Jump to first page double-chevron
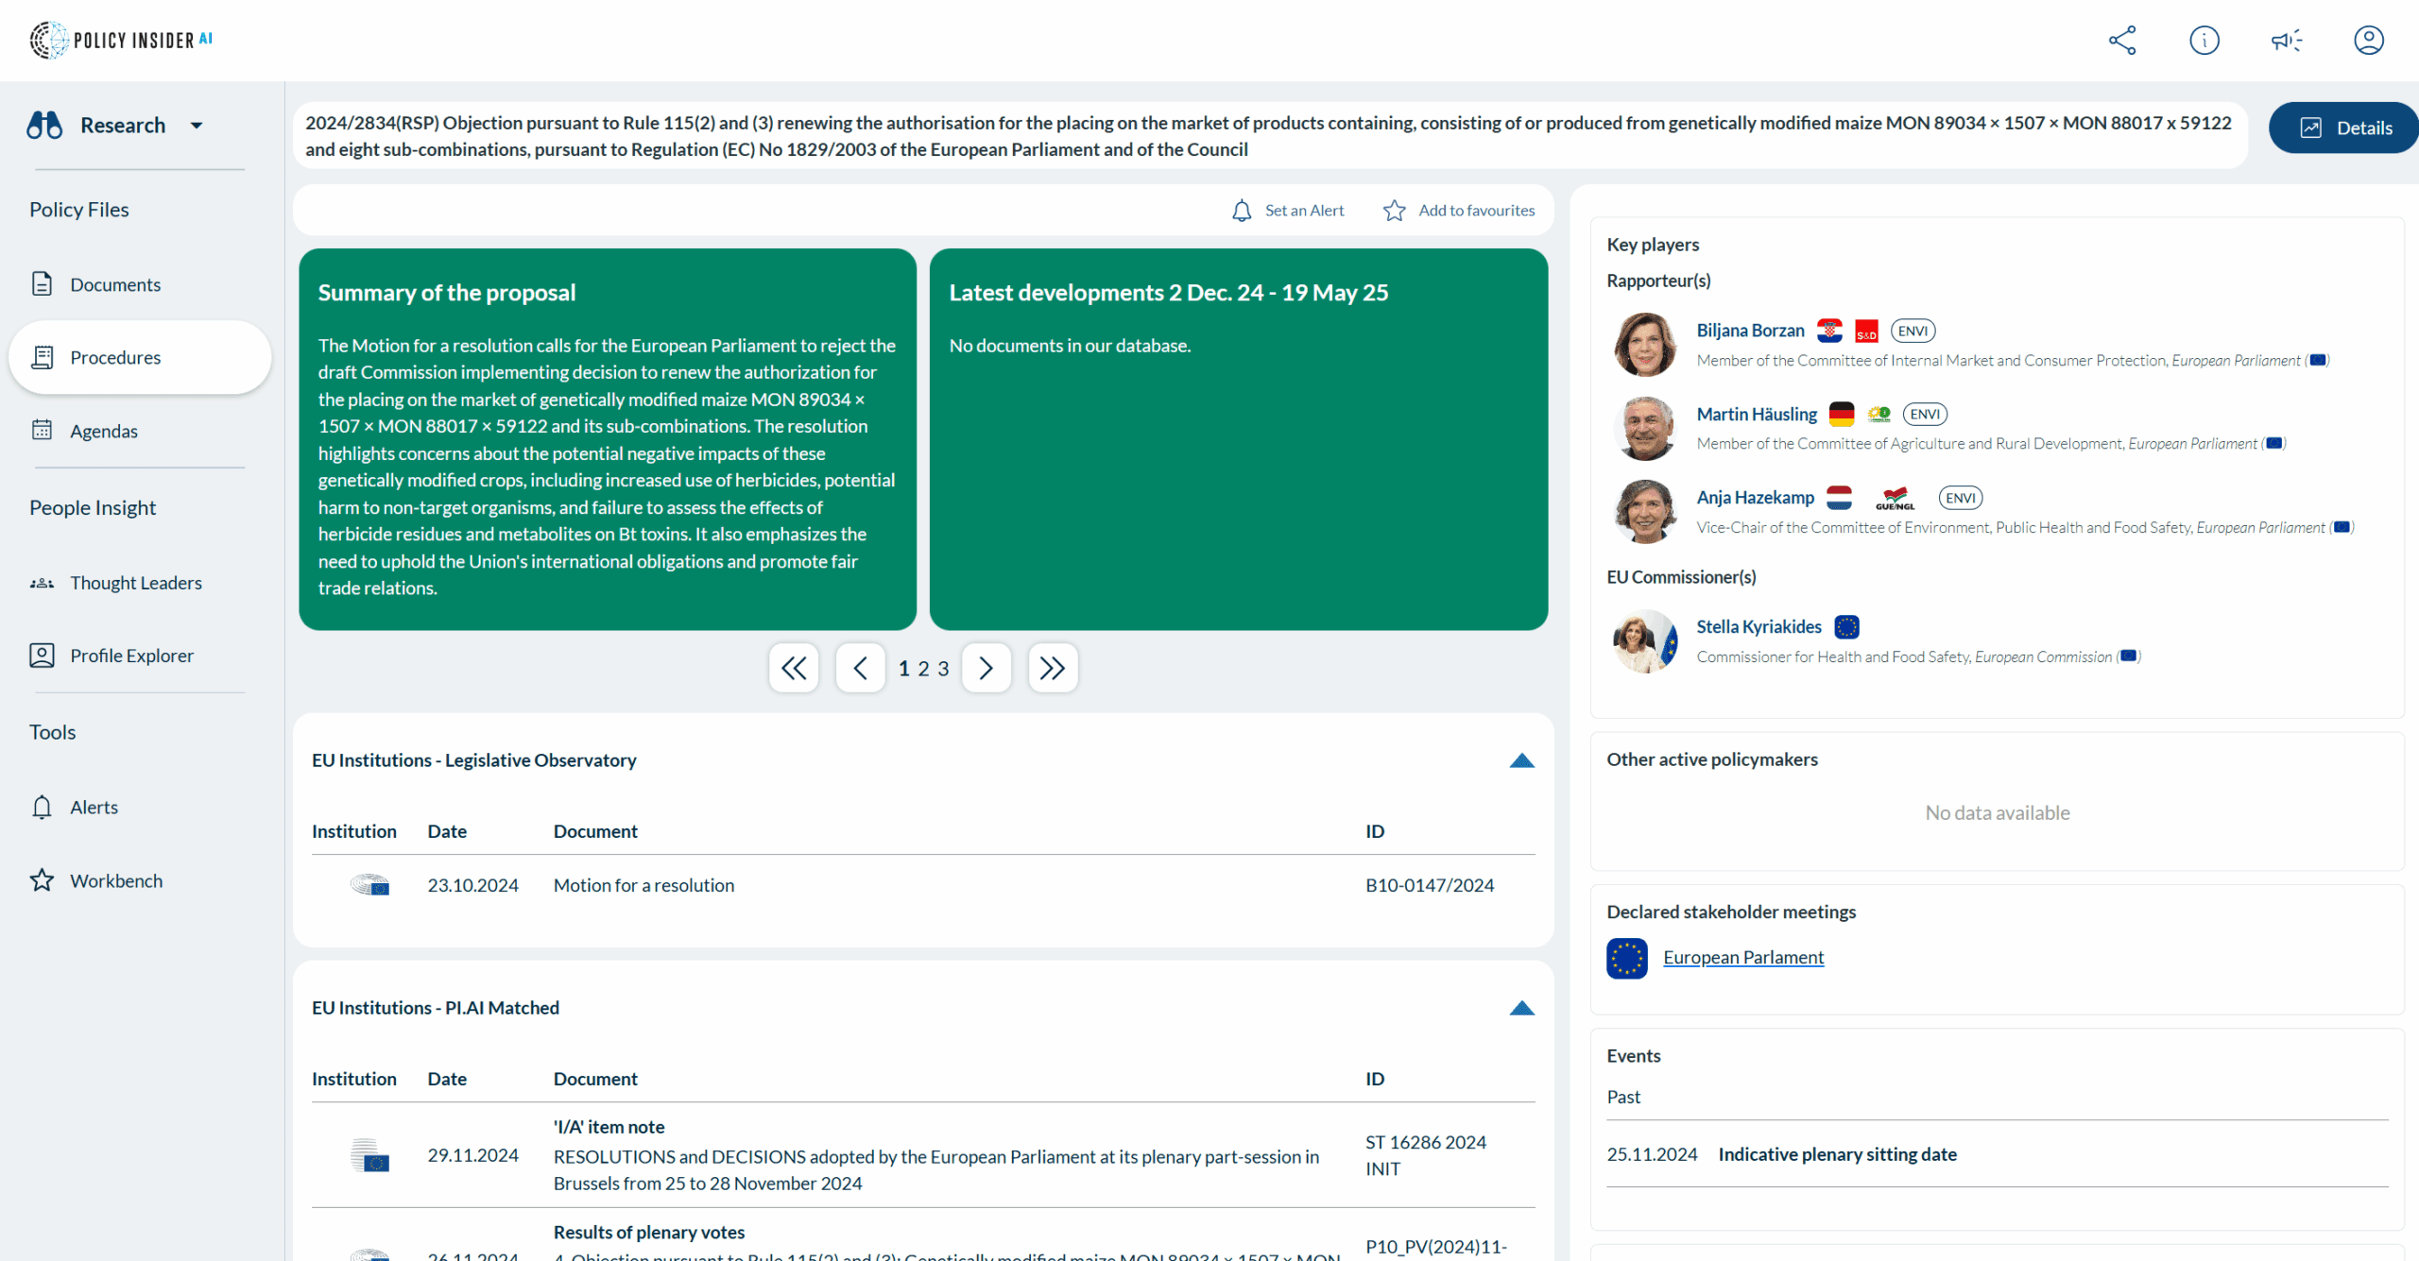The width and height of the screenshot is (2419, 1261). pos(794,669)
